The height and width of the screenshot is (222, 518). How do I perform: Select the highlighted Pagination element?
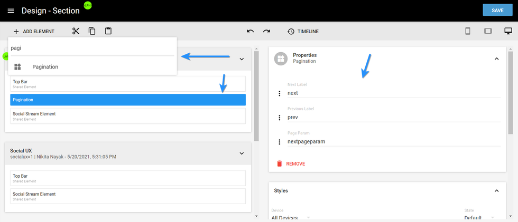coord(128,100)
